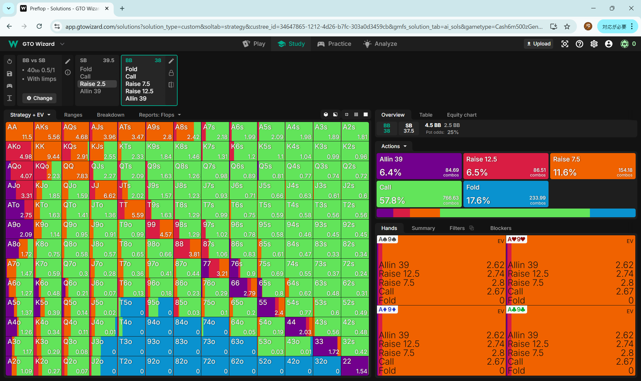Select the purple Allin 39 action card

(419, 166)
